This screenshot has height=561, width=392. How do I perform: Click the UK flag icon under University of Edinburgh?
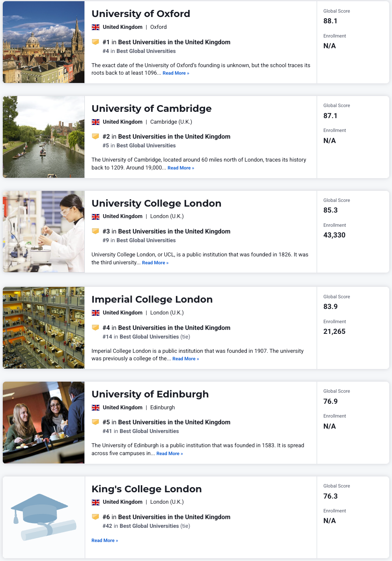coord(95,408)
